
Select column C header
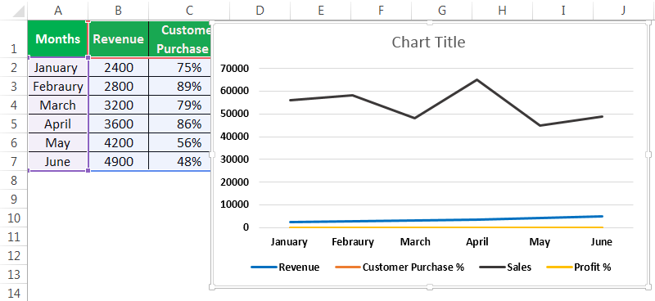click(x=189, y=10)
